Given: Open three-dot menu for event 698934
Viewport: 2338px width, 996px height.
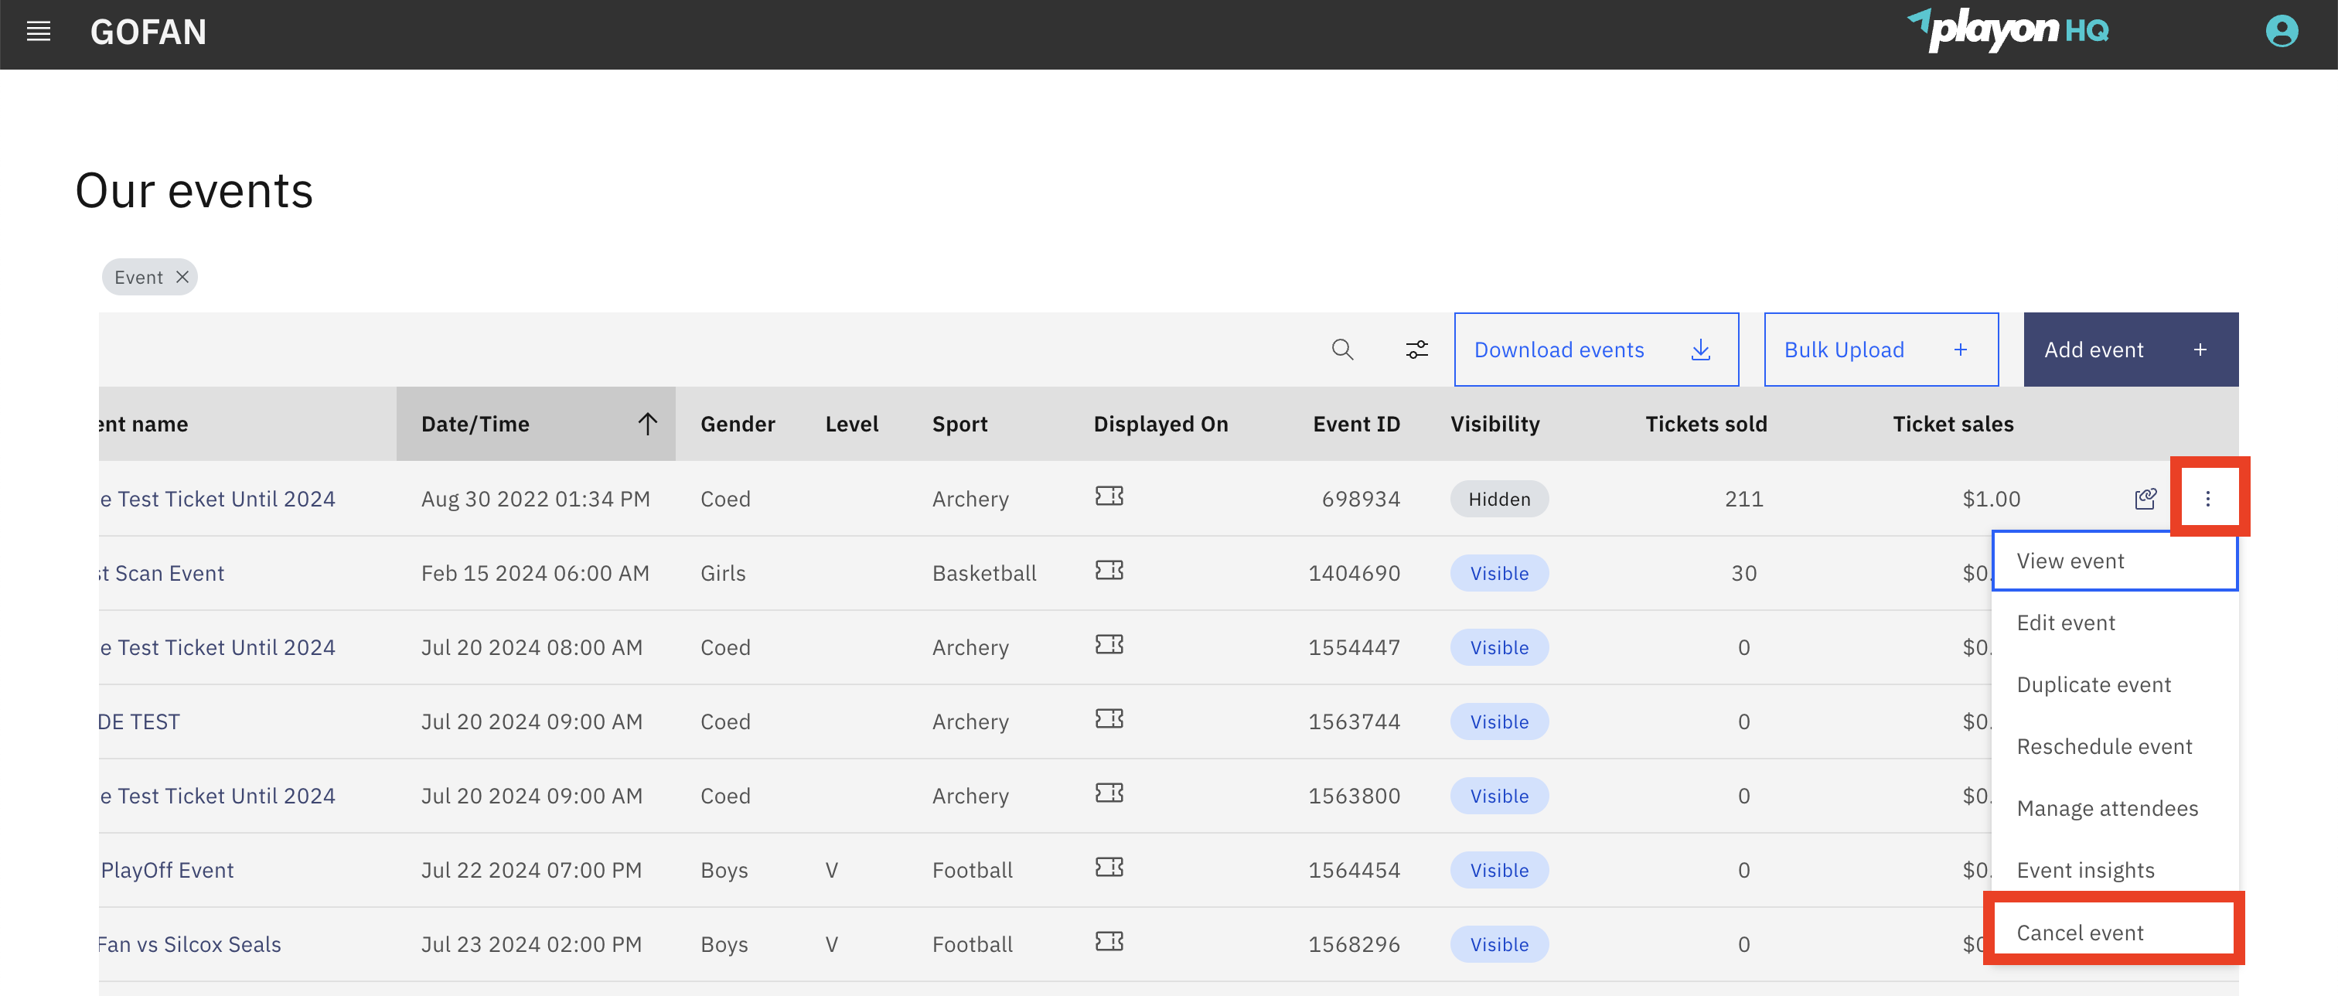Looking at the screenshot, I should coord(2207,499).
